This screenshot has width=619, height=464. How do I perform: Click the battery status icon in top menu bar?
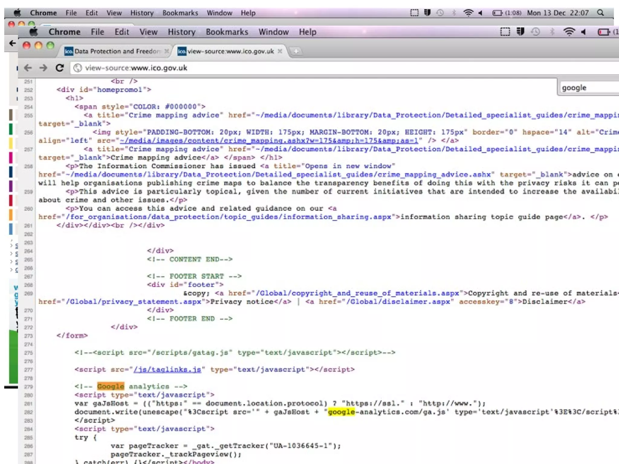(497, 13)
